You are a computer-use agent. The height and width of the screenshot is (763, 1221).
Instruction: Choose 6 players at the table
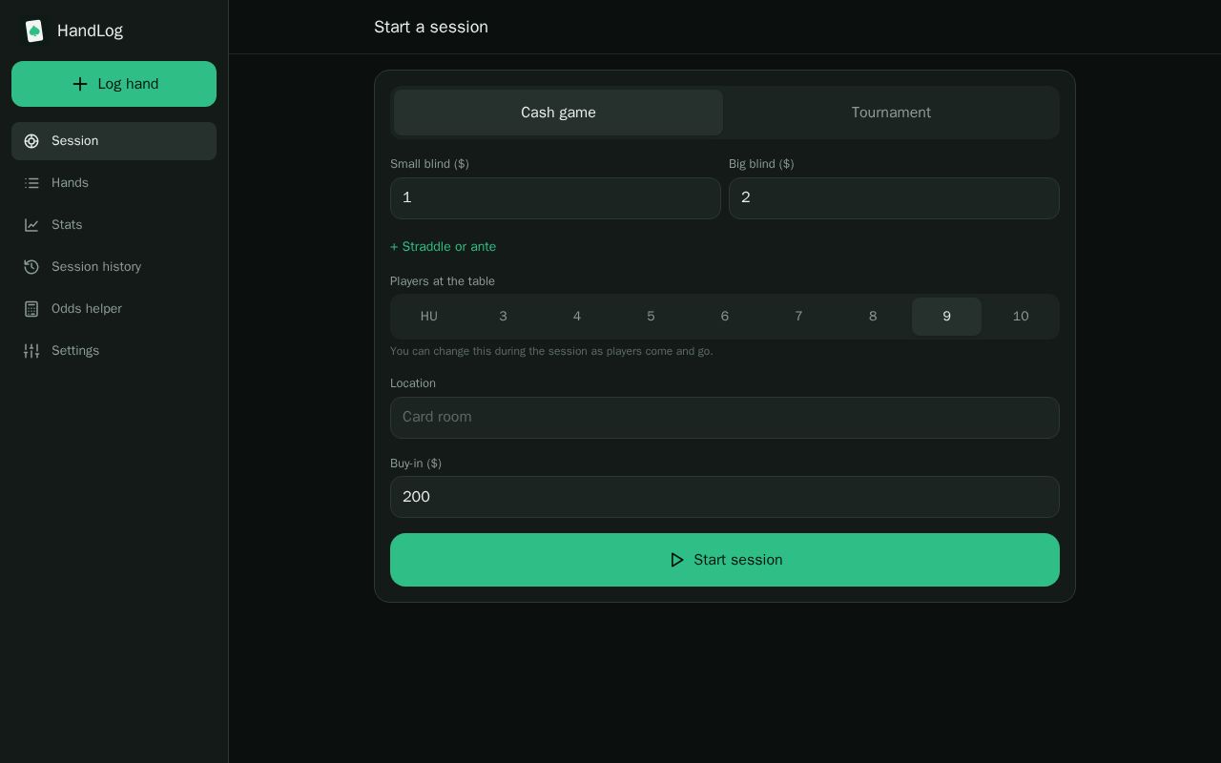(x=725, y=317)
